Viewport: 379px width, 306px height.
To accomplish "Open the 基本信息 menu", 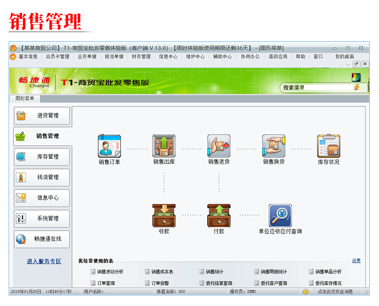I will pyautogui.click(x=28, y=57).
